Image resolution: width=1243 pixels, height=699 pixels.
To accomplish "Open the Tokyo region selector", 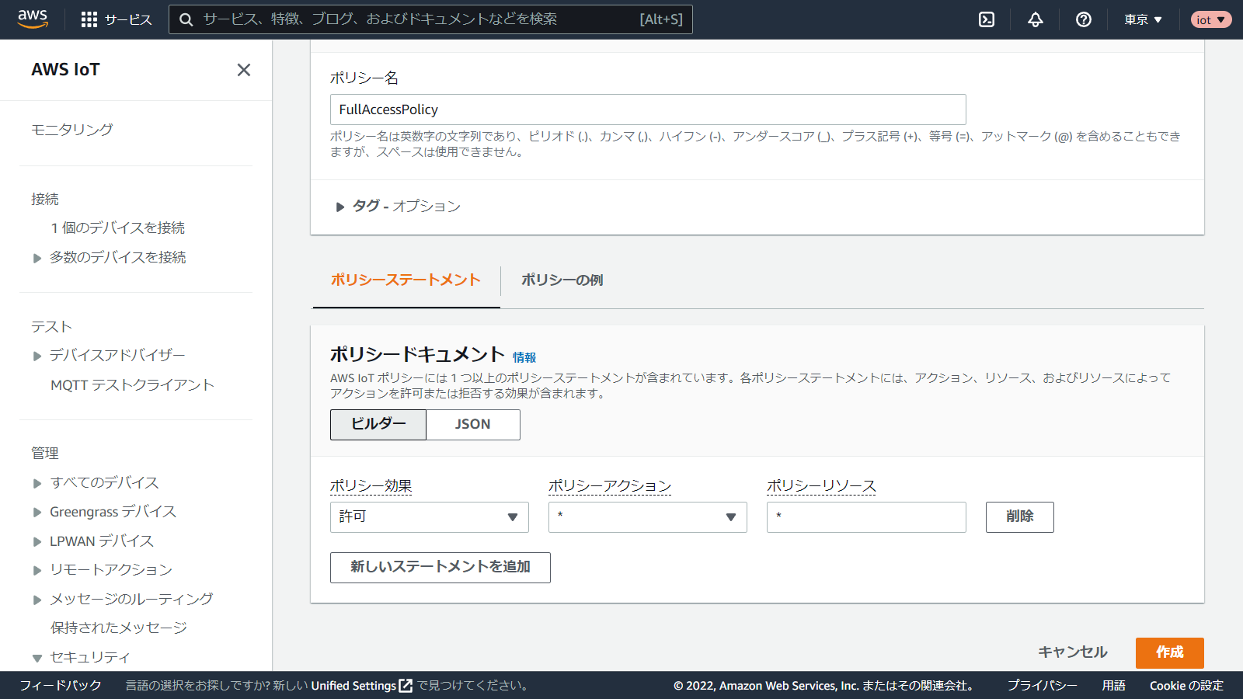I will click(x=1143, y=19).
